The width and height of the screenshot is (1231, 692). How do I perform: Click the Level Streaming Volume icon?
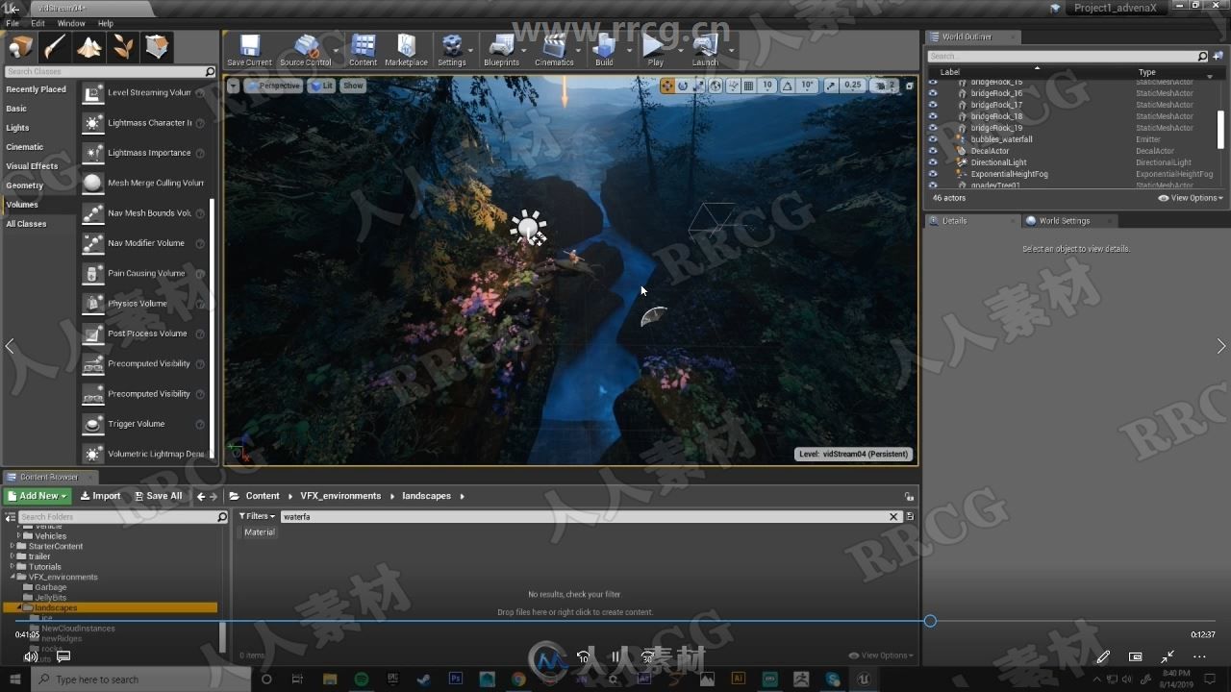click(92, 93)
